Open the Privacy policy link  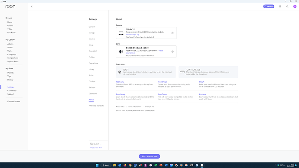(x=120, y=107)
